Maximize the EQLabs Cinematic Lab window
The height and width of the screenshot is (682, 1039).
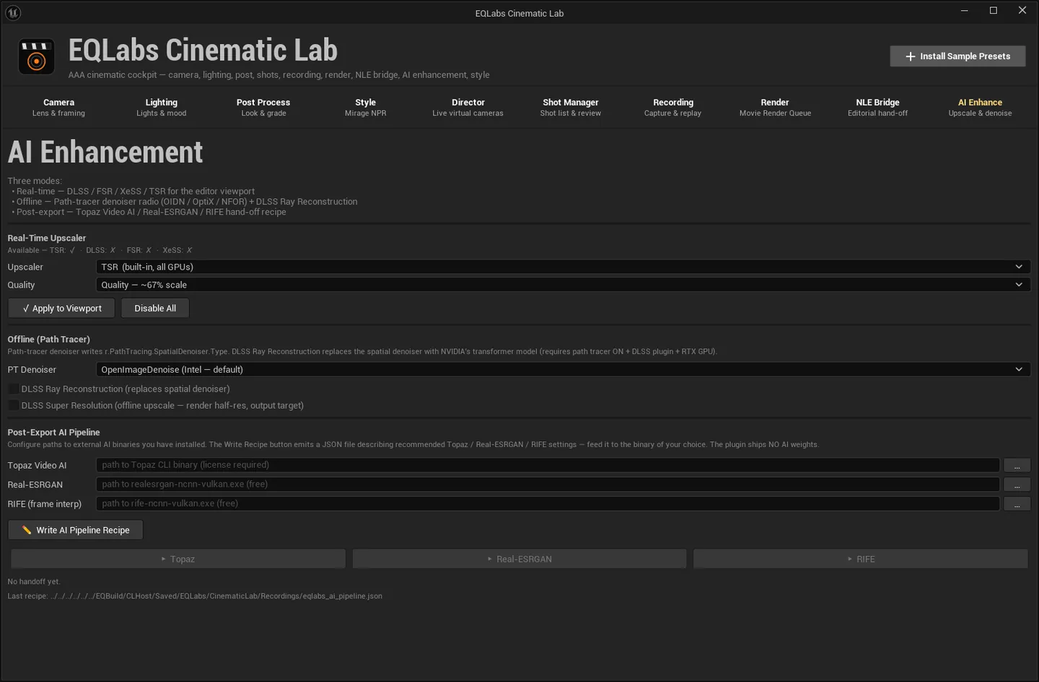[994, 10]
